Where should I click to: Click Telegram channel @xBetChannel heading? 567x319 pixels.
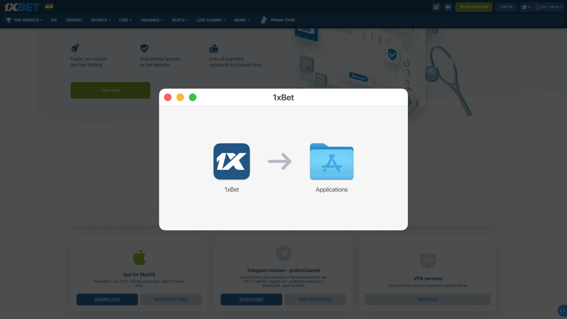pos(283,271)
